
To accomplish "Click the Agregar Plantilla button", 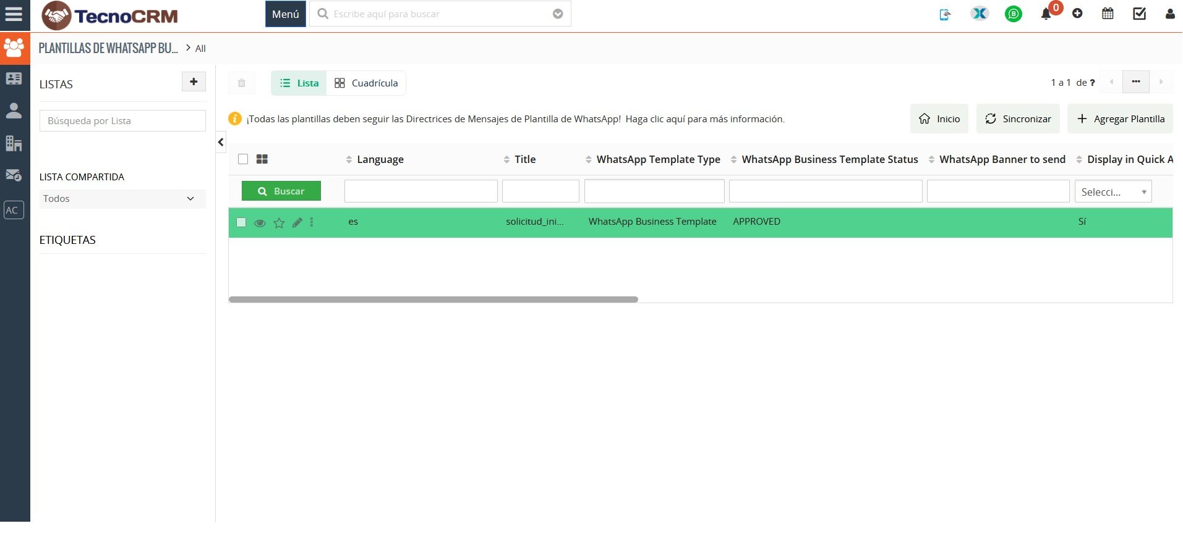I will point(1120,119).
